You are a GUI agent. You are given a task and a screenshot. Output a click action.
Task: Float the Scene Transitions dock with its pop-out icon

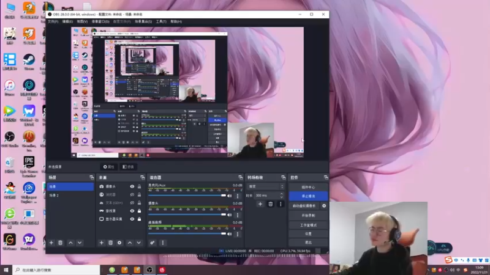283,177
